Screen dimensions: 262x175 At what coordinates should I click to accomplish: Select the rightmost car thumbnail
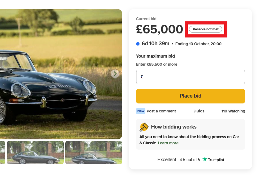point(93,152)
